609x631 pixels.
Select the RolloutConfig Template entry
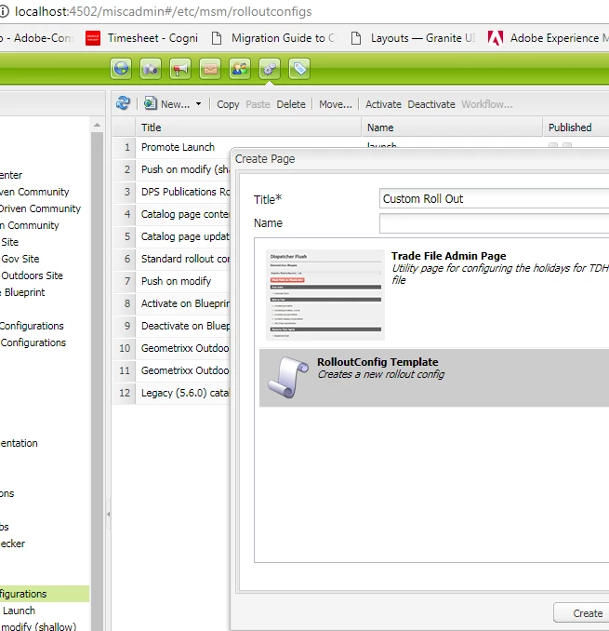pos(434,378)
